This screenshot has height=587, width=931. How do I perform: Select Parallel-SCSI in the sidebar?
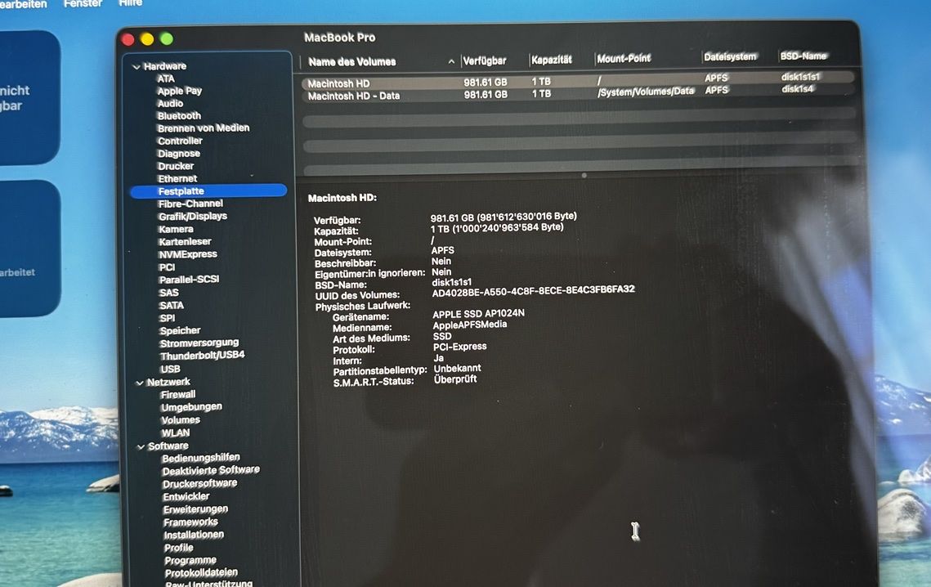(x=189, y=280)
